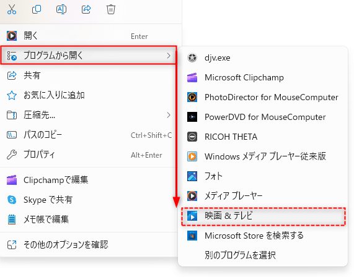Viewport: 354px width, 277px height.
Task: Click the Microsoft Store icon
Action: pyautogui.click(x=192, y=236)
